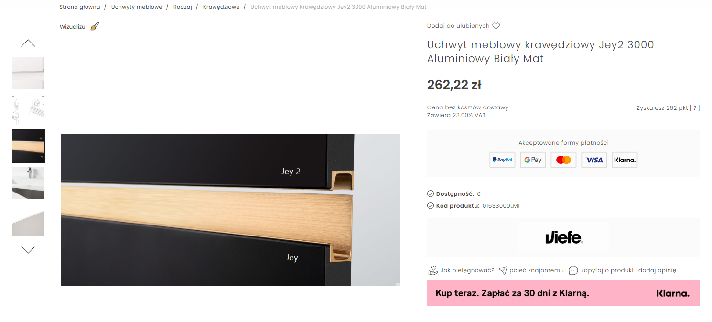712x322 pixels.
Task: Open the Krawędziowe breadcrumb link
Action: click(x=221, y=7)
